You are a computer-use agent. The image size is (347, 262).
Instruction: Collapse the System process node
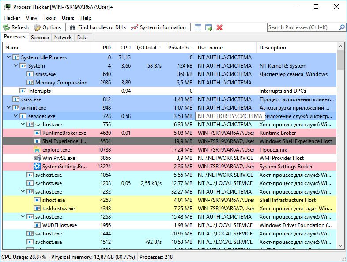[x=15, y=65]
